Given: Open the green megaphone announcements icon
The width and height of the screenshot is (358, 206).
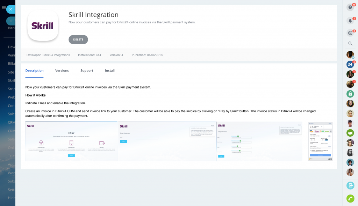Looking at the screenshot, I should coord(350,133).
